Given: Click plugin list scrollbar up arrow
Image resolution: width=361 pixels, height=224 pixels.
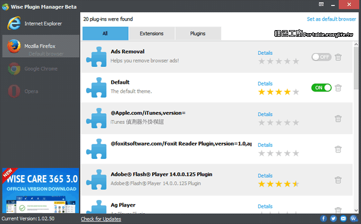Looking at the screenshot, I should point(356,44).
